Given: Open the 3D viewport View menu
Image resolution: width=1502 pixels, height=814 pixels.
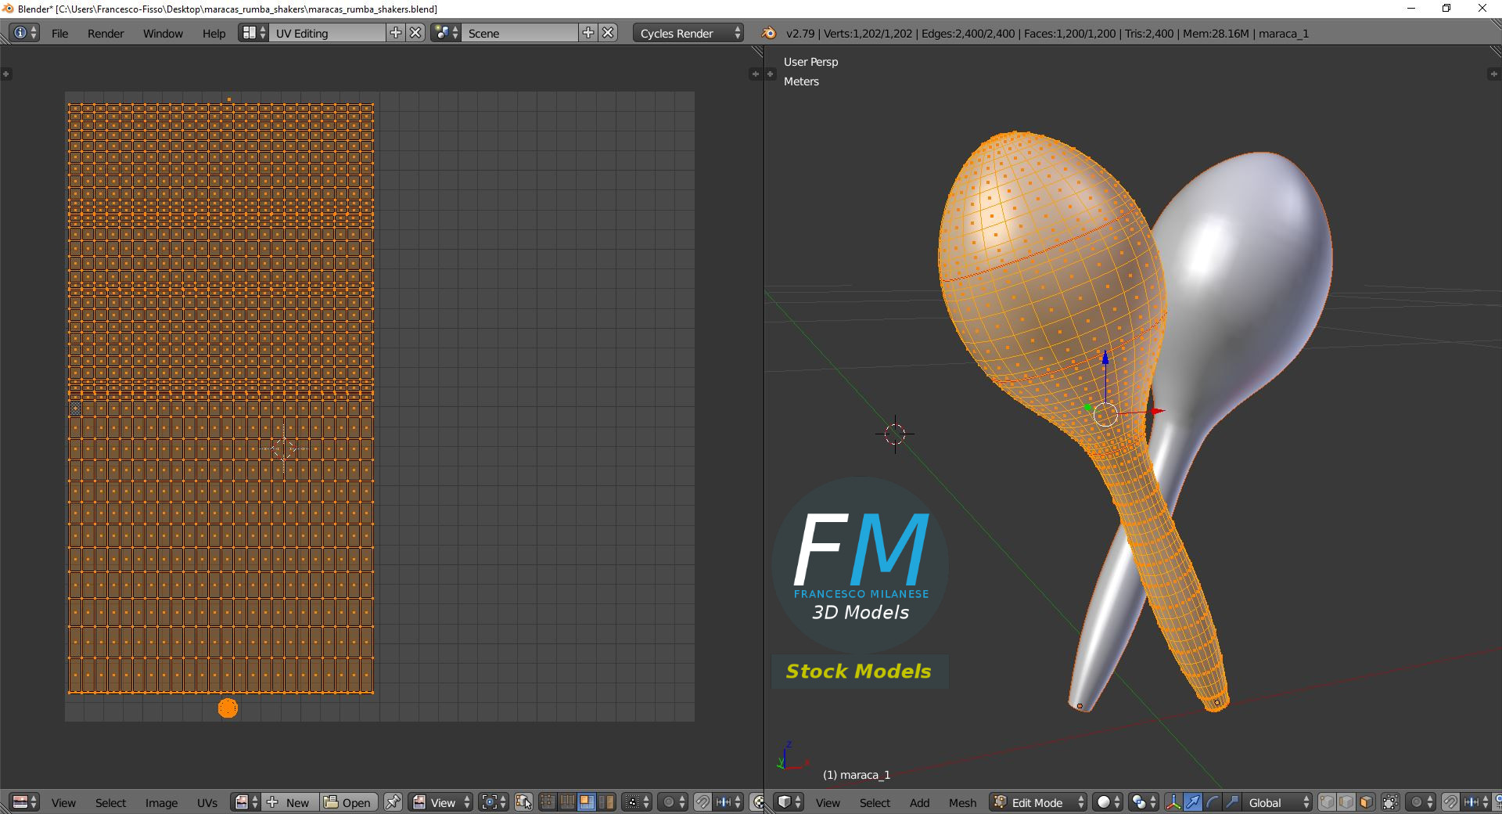Looking at the screenshot, I should click(828, 803).
